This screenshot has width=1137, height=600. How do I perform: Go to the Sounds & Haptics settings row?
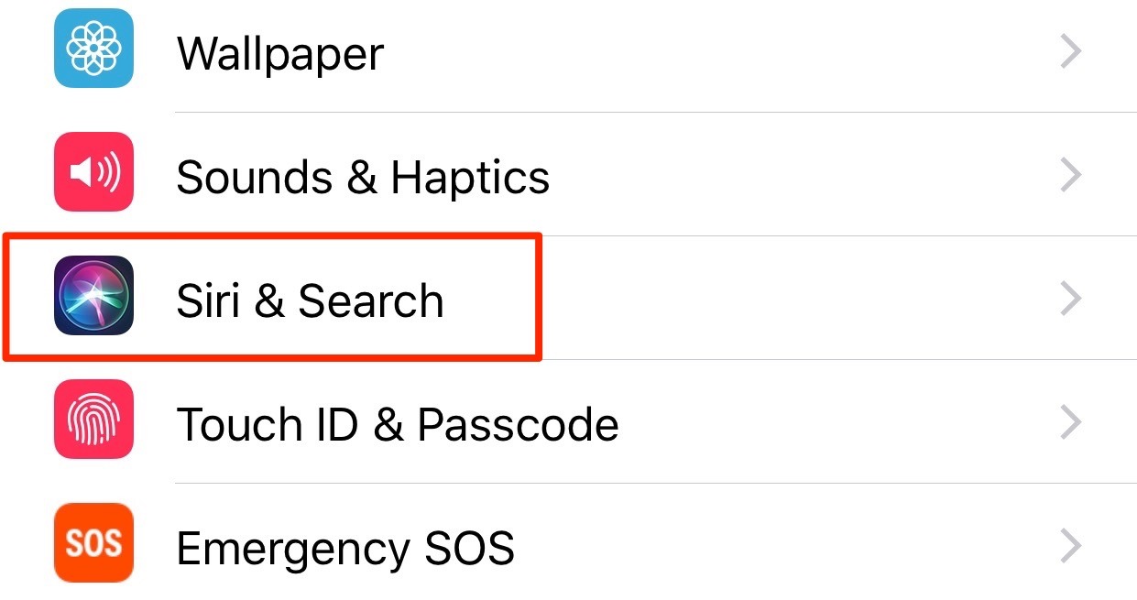point(568,174)
